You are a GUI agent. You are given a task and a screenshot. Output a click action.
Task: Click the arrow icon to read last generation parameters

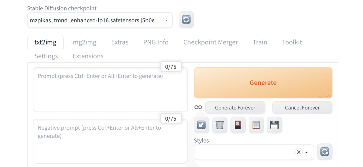tap(201, 125)
